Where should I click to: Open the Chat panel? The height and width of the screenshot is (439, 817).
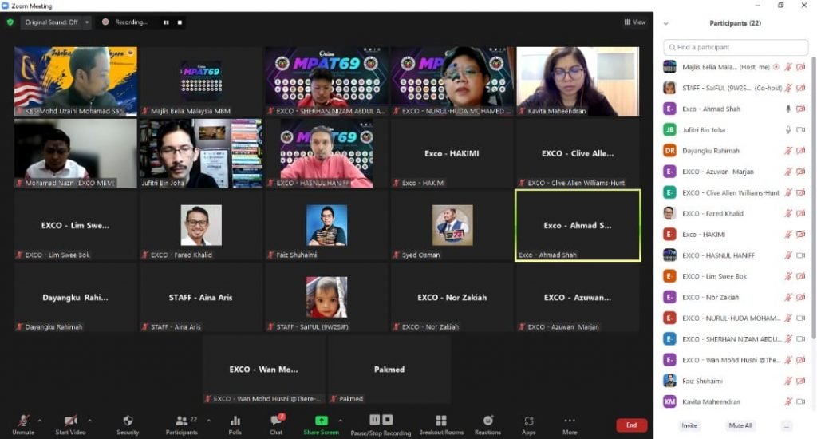point(276,423)
